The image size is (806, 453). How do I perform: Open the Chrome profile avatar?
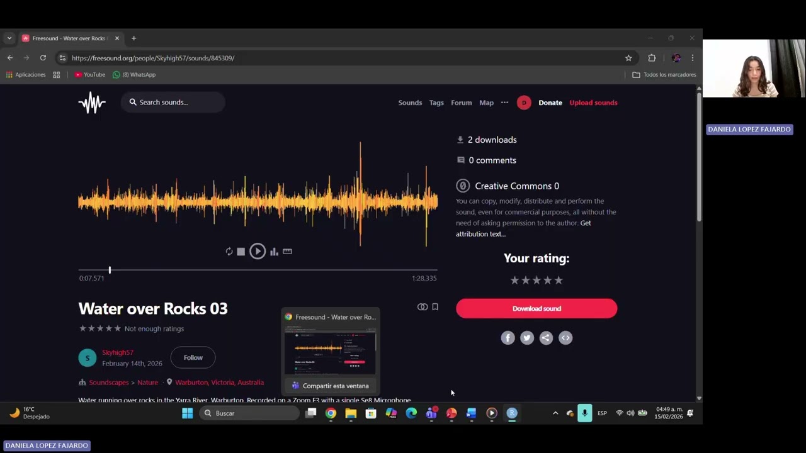click(676, 58)
